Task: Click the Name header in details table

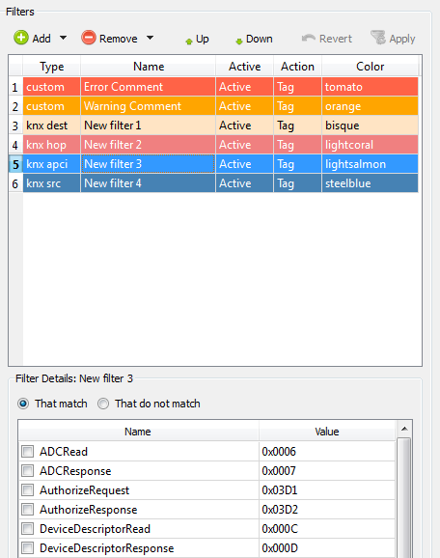Action: (x=138, y=432)
